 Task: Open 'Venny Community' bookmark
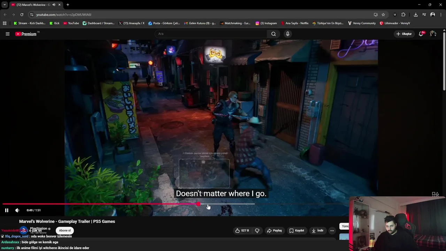pos(362,23)
